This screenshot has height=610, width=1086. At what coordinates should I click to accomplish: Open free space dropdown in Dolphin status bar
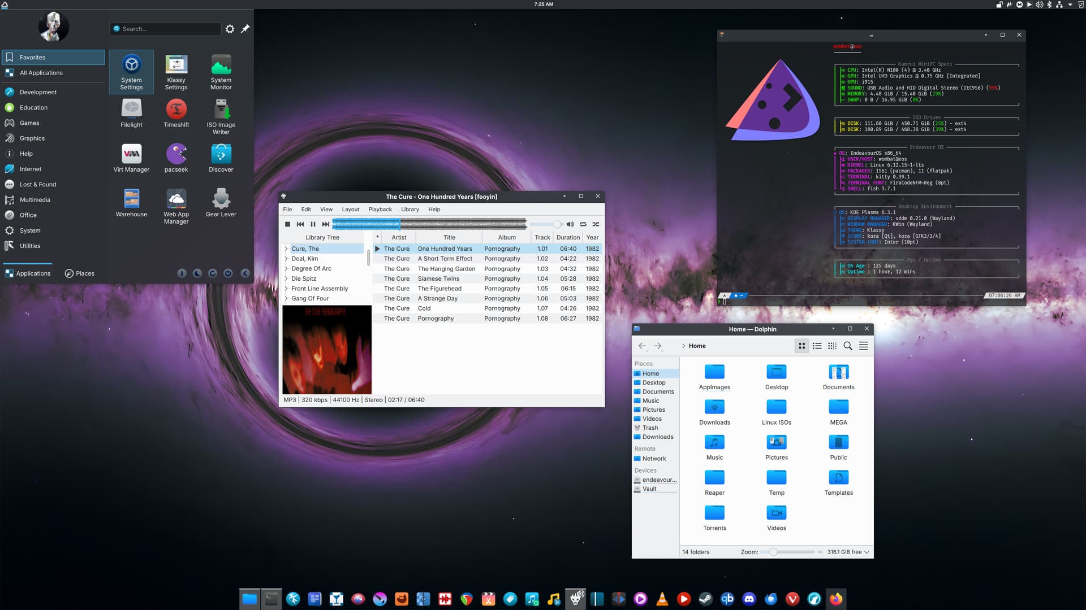[848, 552]
